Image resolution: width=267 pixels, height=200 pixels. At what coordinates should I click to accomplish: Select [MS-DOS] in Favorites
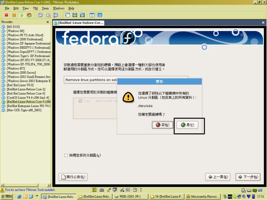13,27
